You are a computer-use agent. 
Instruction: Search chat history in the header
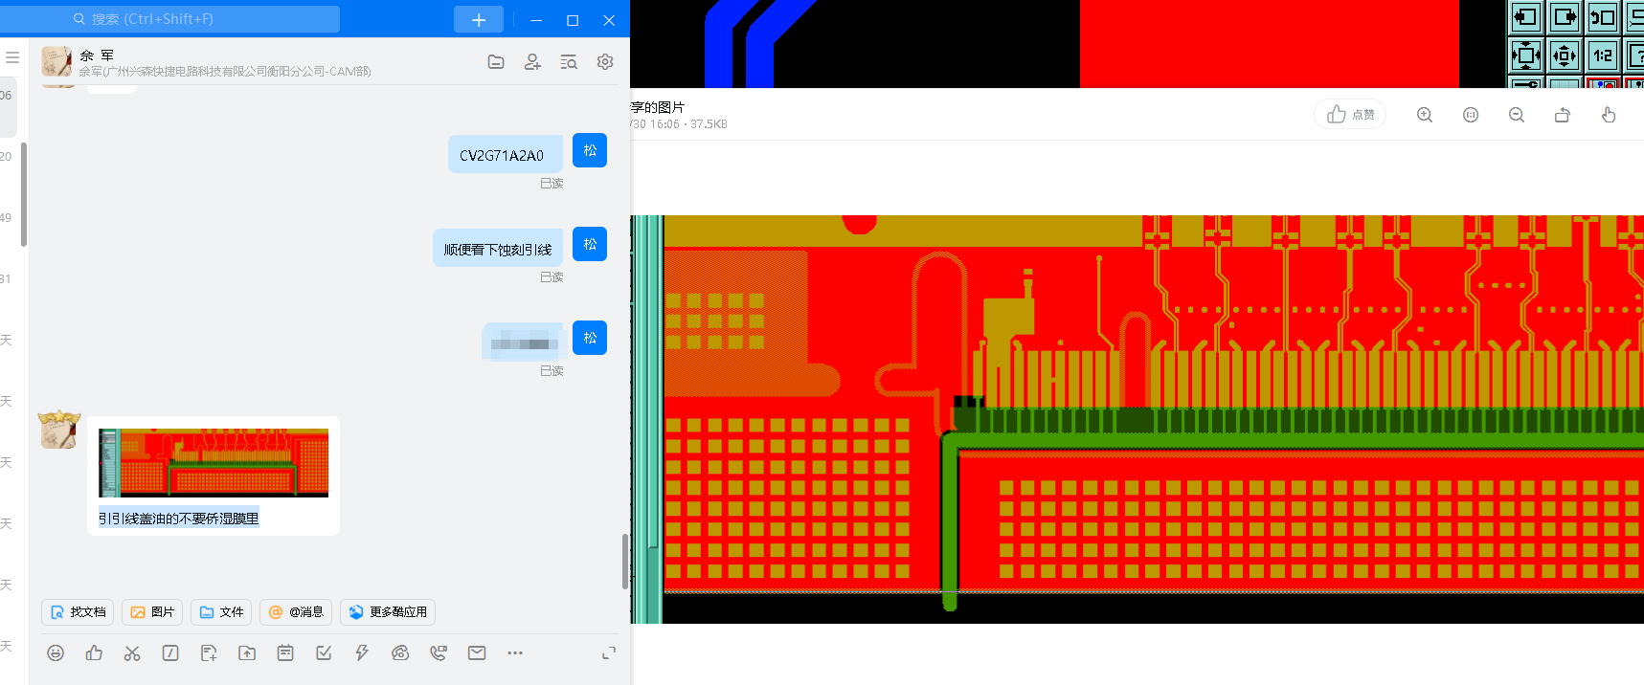(569, 61)
